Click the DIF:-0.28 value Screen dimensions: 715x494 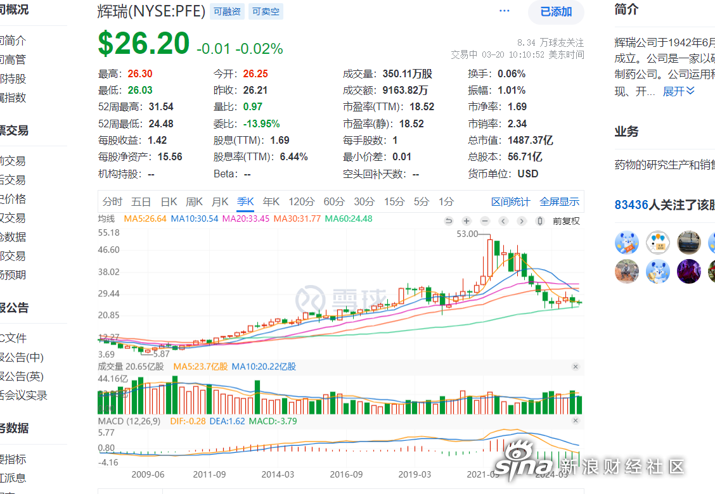point(188,421)
